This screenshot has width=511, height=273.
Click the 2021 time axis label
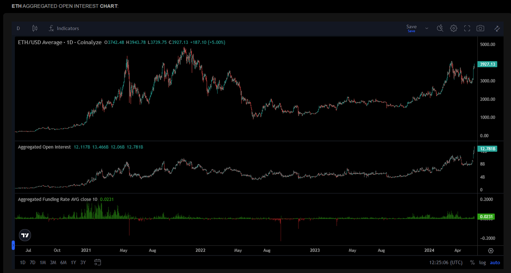tap(86, 250)
